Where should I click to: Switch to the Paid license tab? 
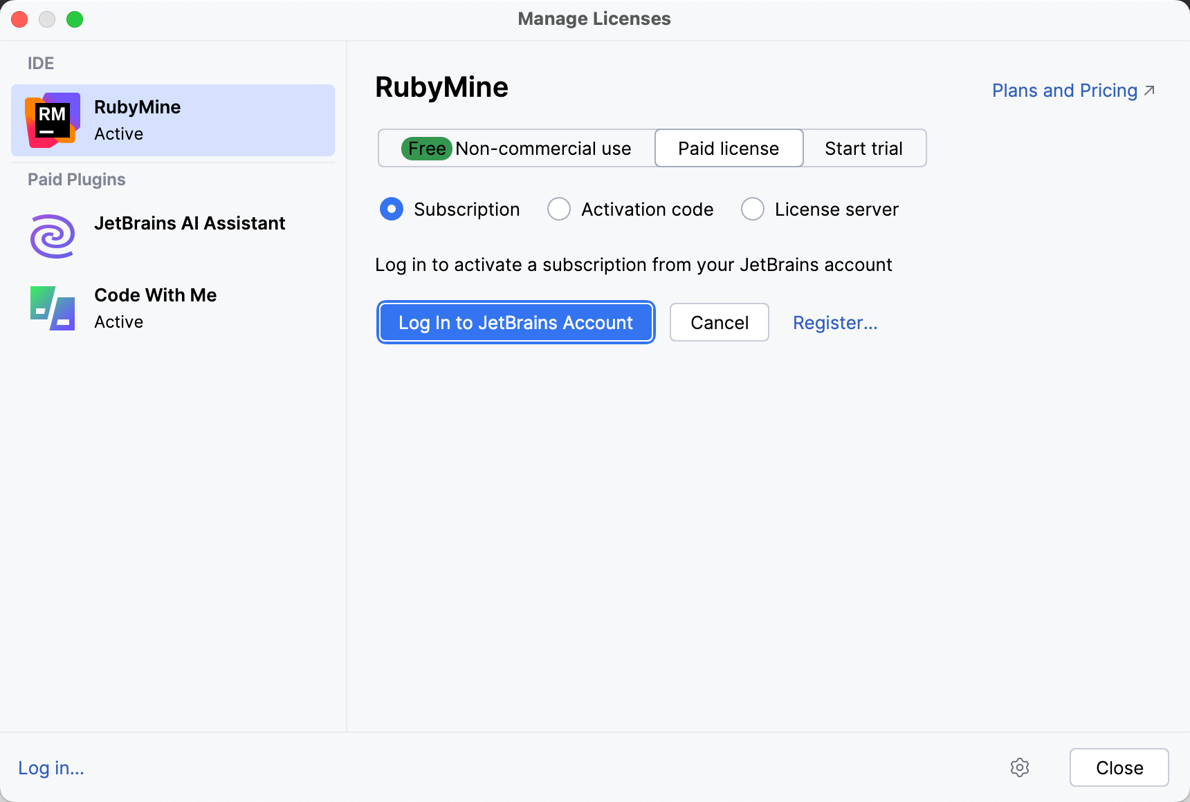coord(728,148)
